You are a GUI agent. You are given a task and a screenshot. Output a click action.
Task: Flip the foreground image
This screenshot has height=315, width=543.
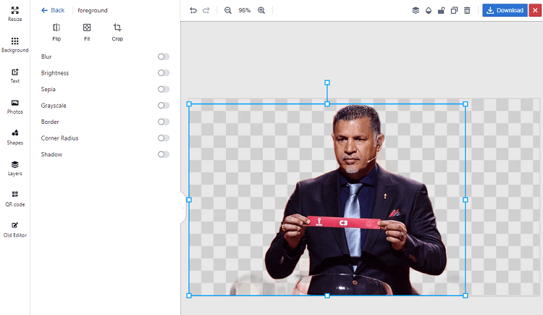(56, 33)
